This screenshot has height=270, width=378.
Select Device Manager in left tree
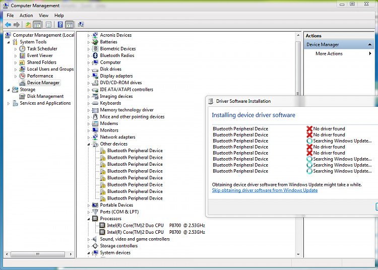pyautogui.click(x=43, y=83)
